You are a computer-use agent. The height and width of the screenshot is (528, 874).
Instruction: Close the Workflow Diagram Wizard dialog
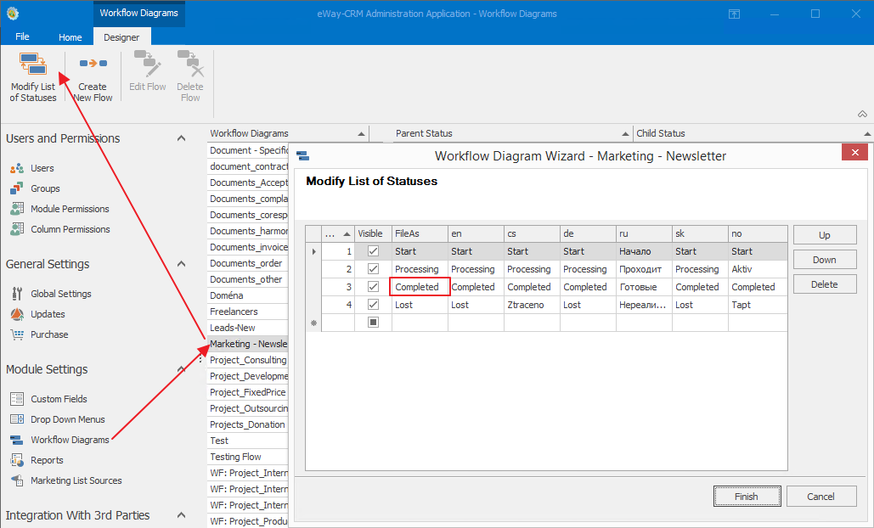click(x=855, y=152)
